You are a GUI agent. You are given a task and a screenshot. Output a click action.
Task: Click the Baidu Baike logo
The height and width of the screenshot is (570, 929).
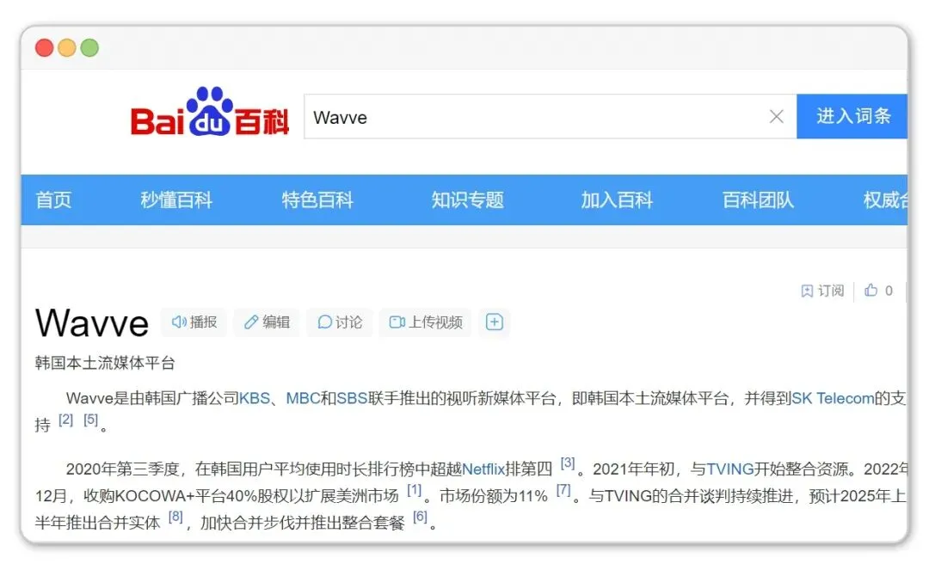click(210, 113)
